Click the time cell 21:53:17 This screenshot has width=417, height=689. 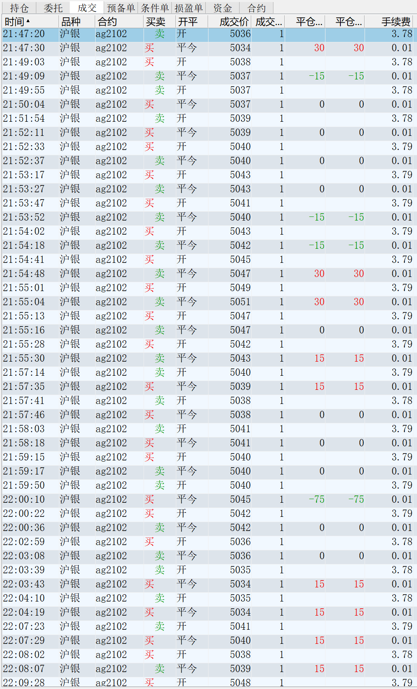click(24, 175)
